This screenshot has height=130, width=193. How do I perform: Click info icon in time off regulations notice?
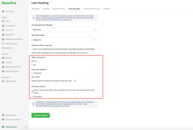pos(33,18)
